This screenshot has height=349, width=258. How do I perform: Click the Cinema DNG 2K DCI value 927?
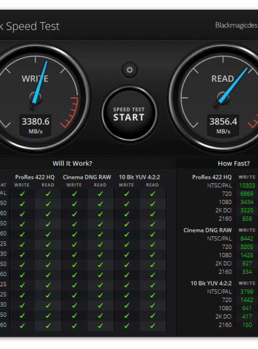click(247, 264)
